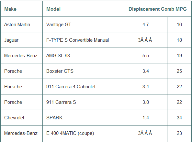Select the 34 MPG value
Viewport: 192px width, 142px height.
point(179,118)
